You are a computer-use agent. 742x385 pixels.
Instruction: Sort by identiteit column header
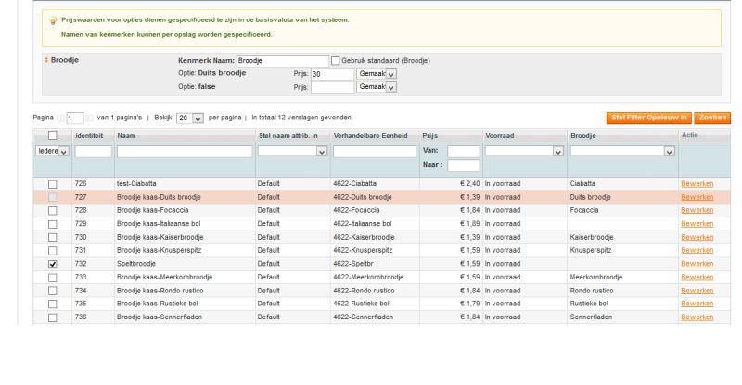click(89, 135)
